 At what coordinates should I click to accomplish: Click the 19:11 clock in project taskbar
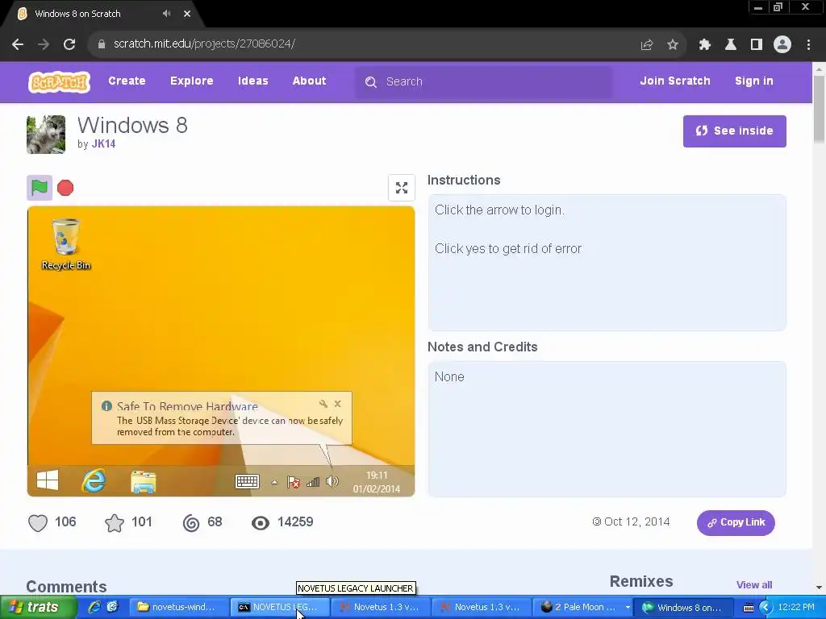(377, 476)
